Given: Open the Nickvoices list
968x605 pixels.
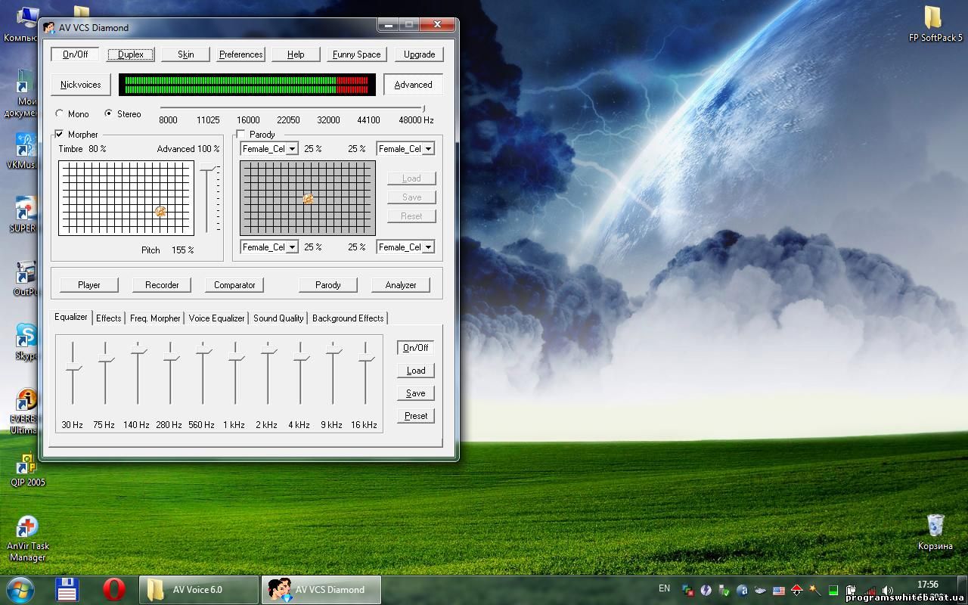Looking at the screenshot, I should pyautogui.click(x=81, y=85).
